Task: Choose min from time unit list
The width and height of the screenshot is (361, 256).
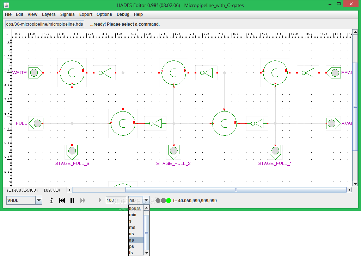Action: [x=136, y=215]
